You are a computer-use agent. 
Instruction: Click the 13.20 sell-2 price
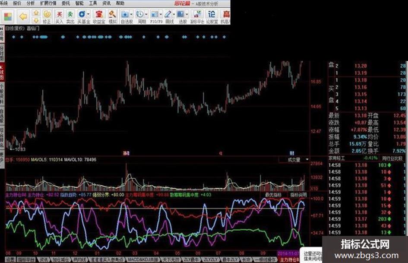coord(361,66)
